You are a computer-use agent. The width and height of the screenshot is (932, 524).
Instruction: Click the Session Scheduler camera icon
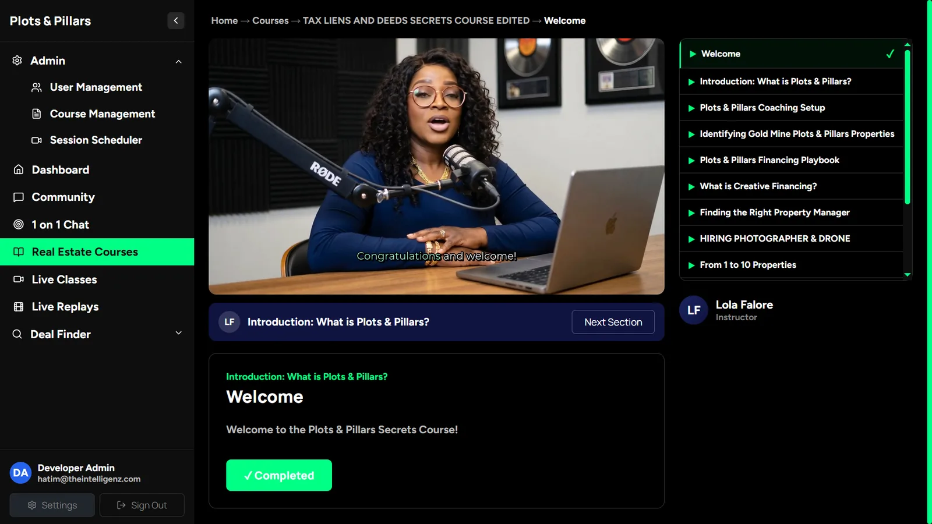click(x=37, y=140)
